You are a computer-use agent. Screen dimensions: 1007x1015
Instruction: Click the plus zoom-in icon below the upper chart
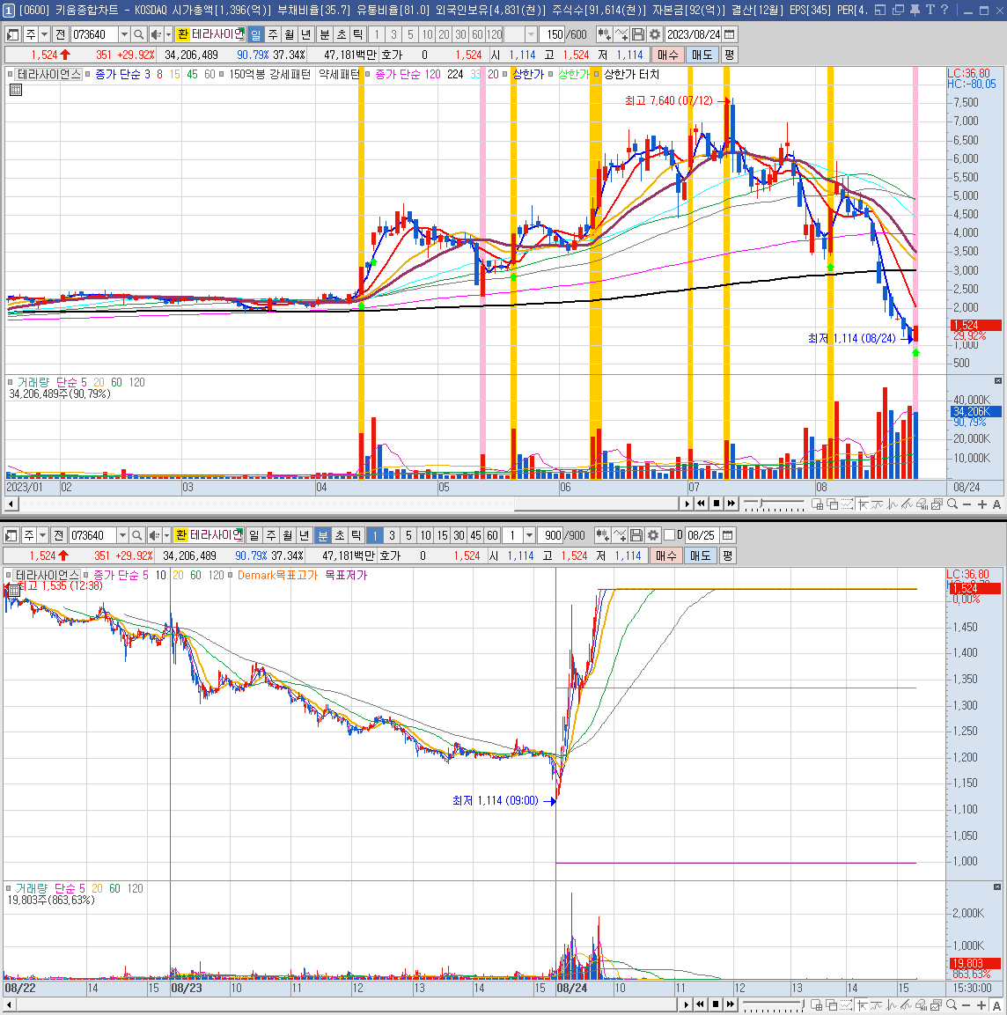(x=981, y=504)
